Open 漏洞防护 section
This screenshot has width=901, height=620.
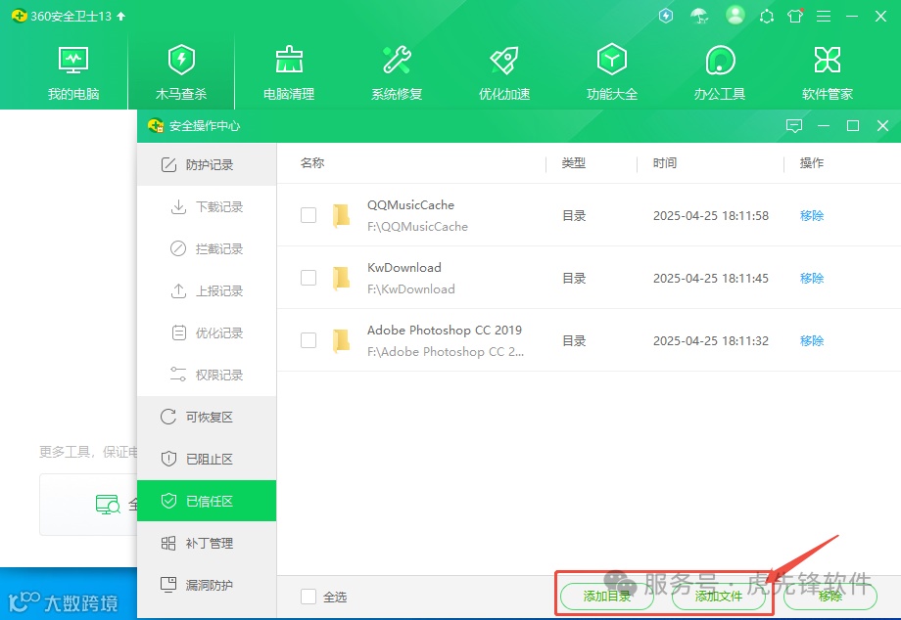[207, 585]
